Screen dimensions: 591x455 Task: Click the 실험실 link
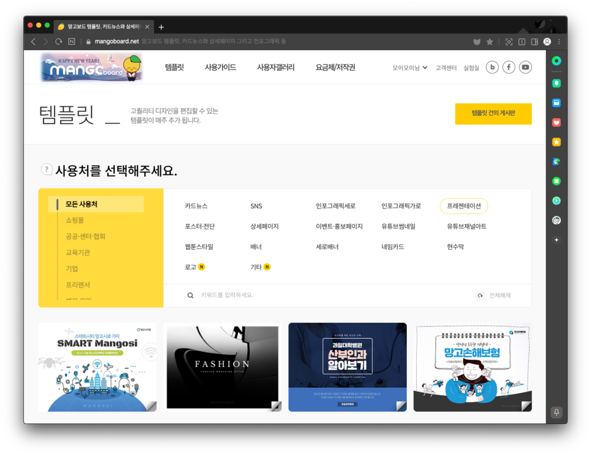tap(471, 68)
